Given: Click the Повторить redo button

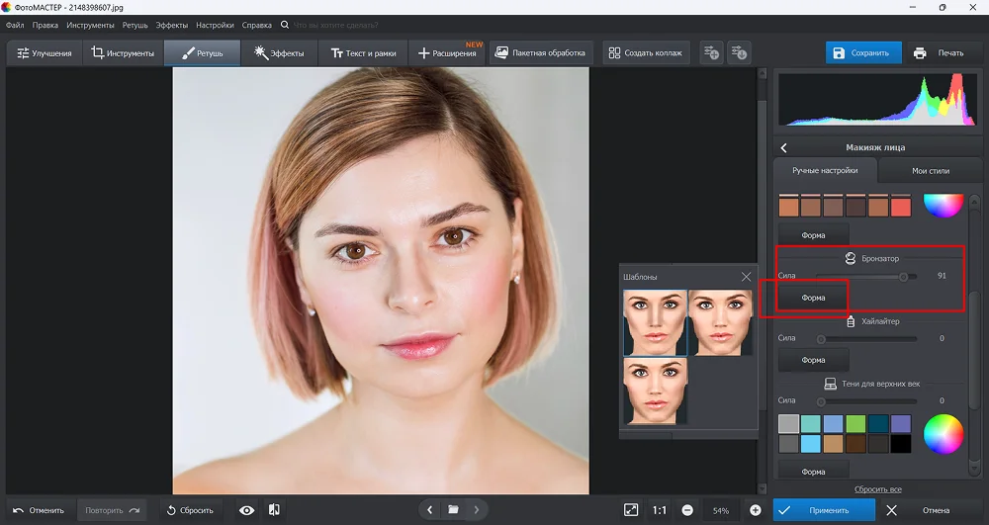Looking at the screenshot, I should click(112, 510).
